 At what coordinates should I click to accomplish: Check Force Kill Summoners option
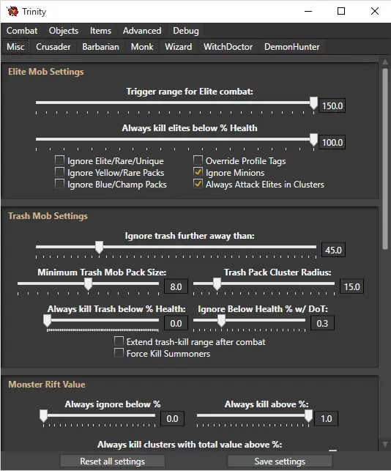pos(119,352)
